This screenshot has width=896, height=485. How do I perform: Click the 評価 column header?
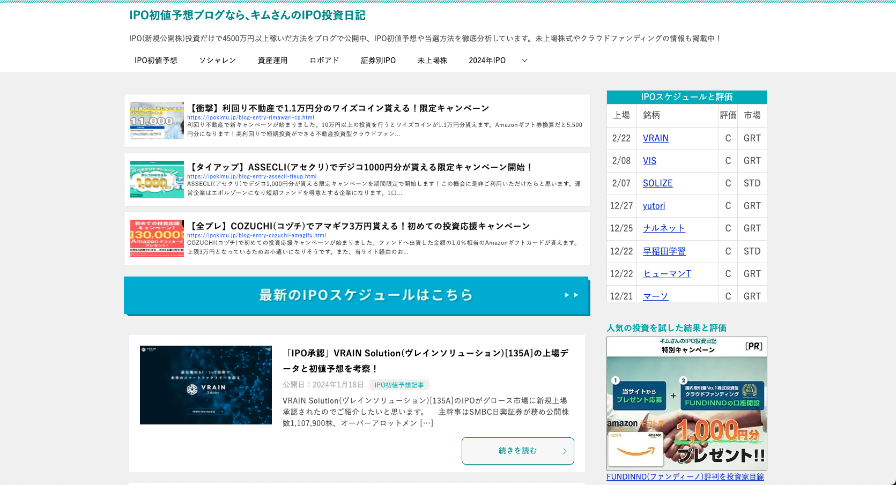tap(728, 115)
